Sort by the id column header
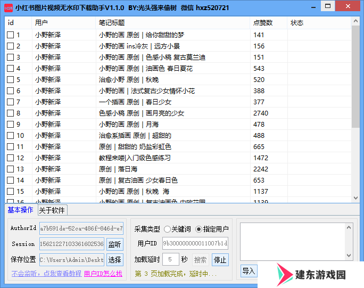The image size is (364, 288). (x=18, y=23)
